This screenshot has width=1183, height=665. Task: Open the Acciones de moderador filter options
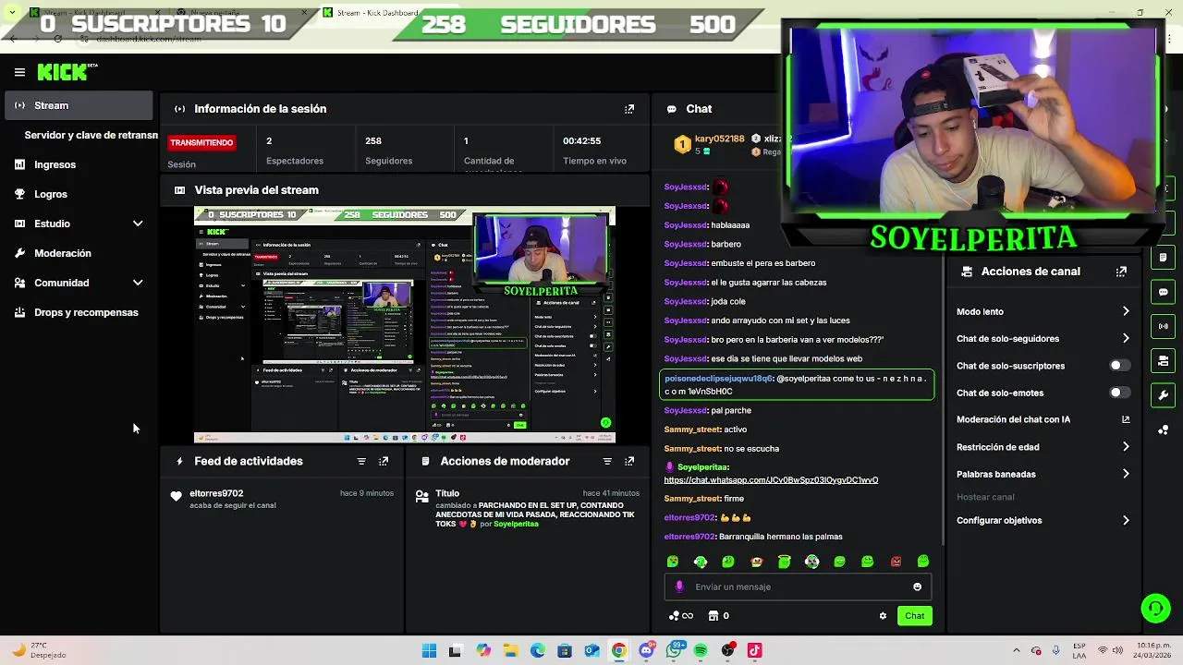point(607,461)
